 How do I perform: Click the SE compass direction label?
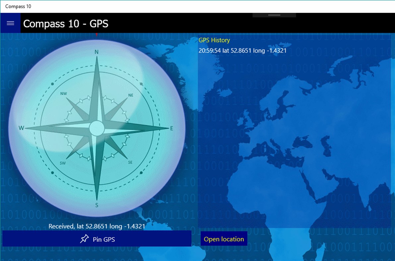[x=130, y=162]
